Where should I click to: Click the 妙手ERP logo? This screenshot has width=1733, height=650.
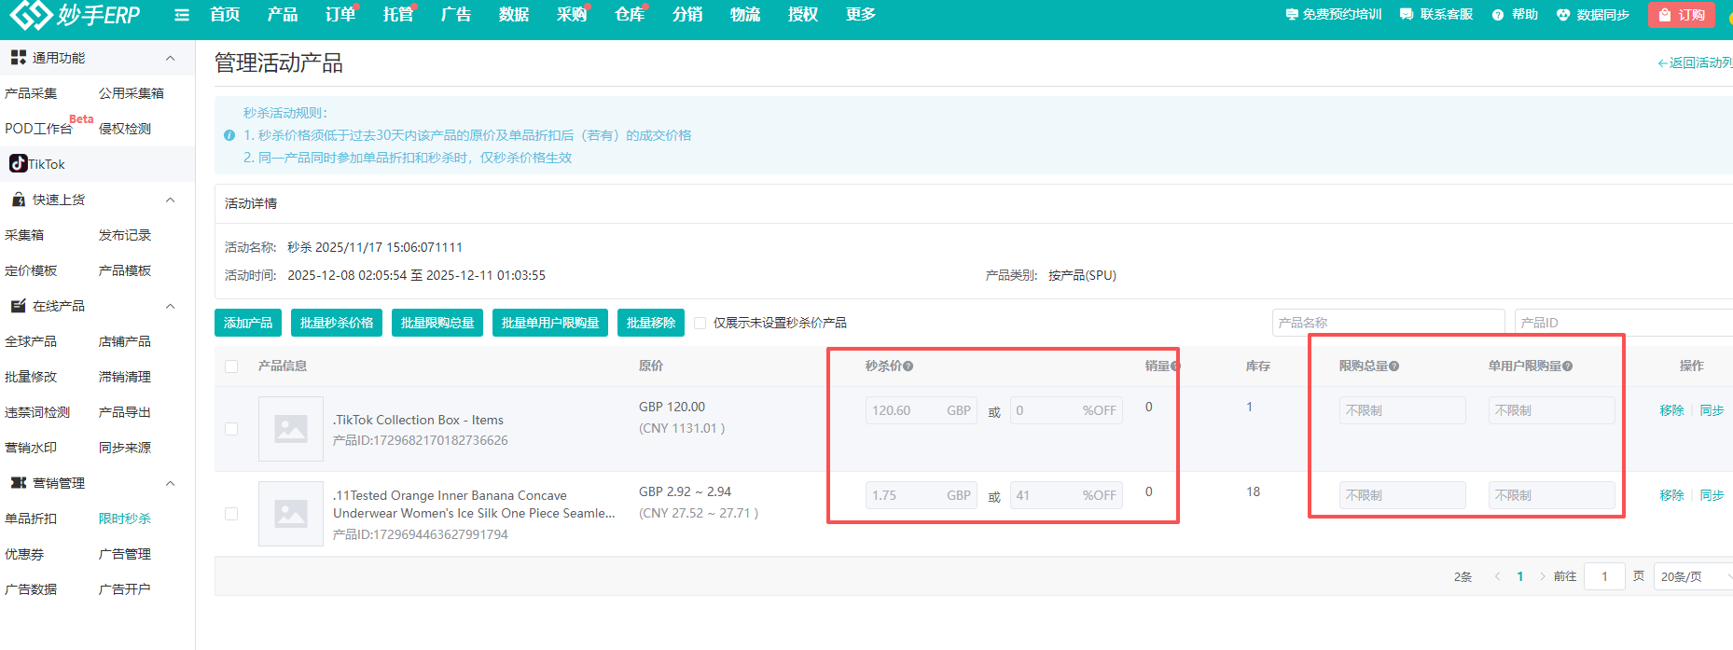[75, 15]
